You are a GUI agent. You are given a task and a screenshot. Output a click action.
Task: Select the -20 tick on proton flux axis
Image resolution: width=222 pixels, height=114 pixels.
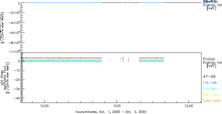(17, 80)
